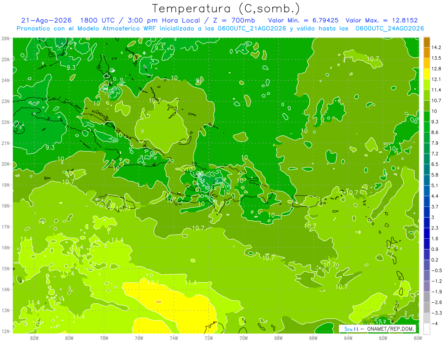Click the 8.6 legend value
Image resolution: width=444 pixels, height=343 pixels.
(435, 132)
